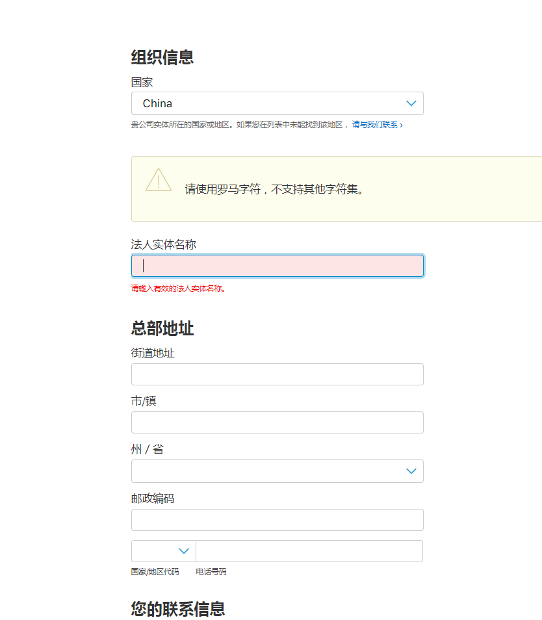Click the 组织信息 section heading
This screenshot has height=620, width=542.
click(x=162, y=57)
